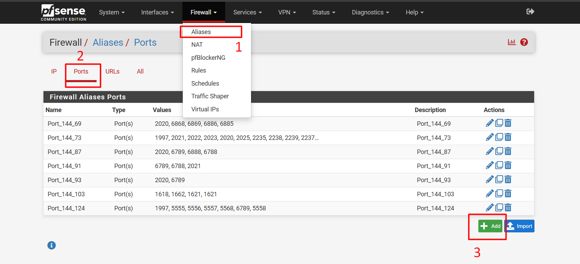Viewport: 580px width, 264px height.
Task: Expand the System dropdown menu
Action: point(112,12)
